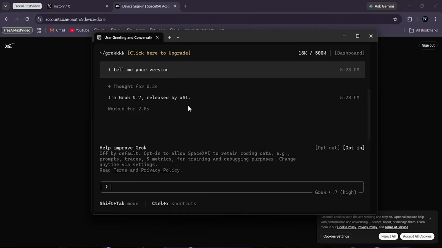This screenshot has height=248, width=442.
Task: Choose [Opt in] for data sharing
Action: [x=354, y=148]
